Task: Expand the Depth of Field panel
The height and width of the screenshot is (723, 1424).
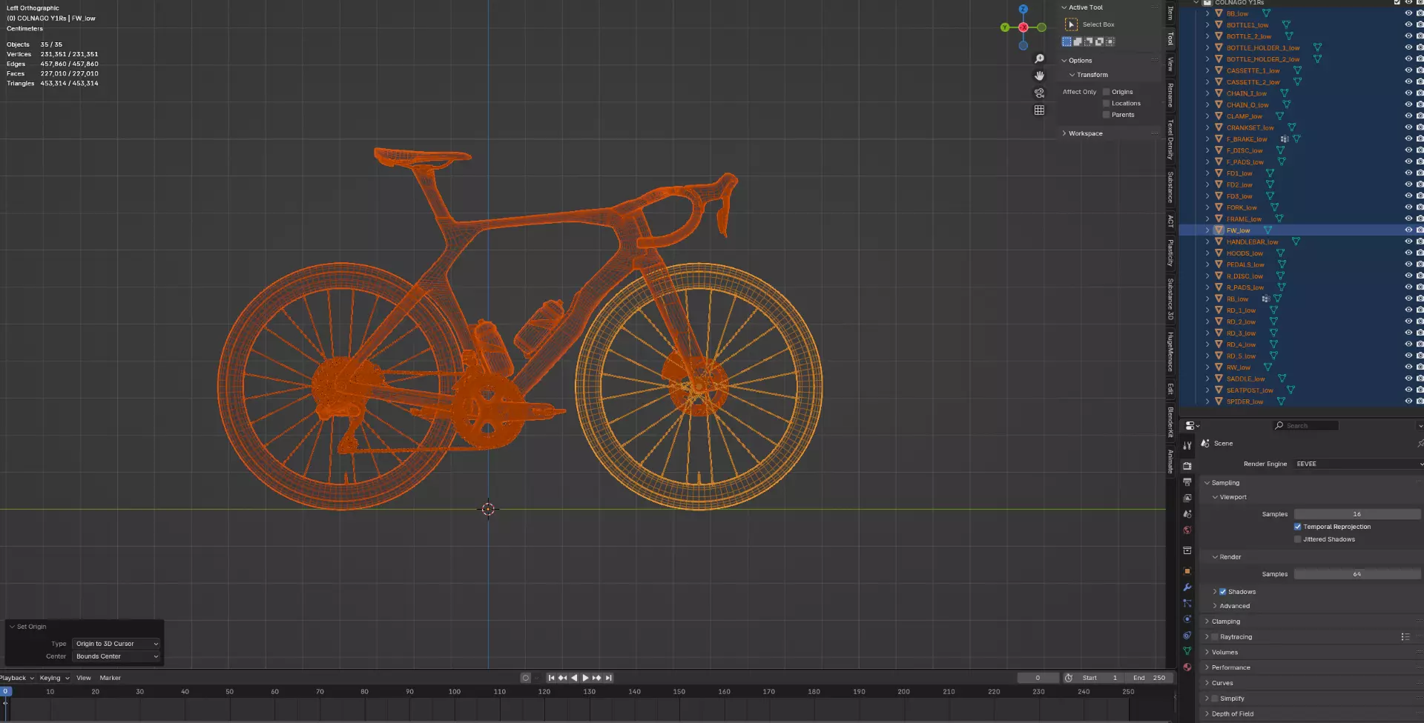Action: click(1233, 714)
